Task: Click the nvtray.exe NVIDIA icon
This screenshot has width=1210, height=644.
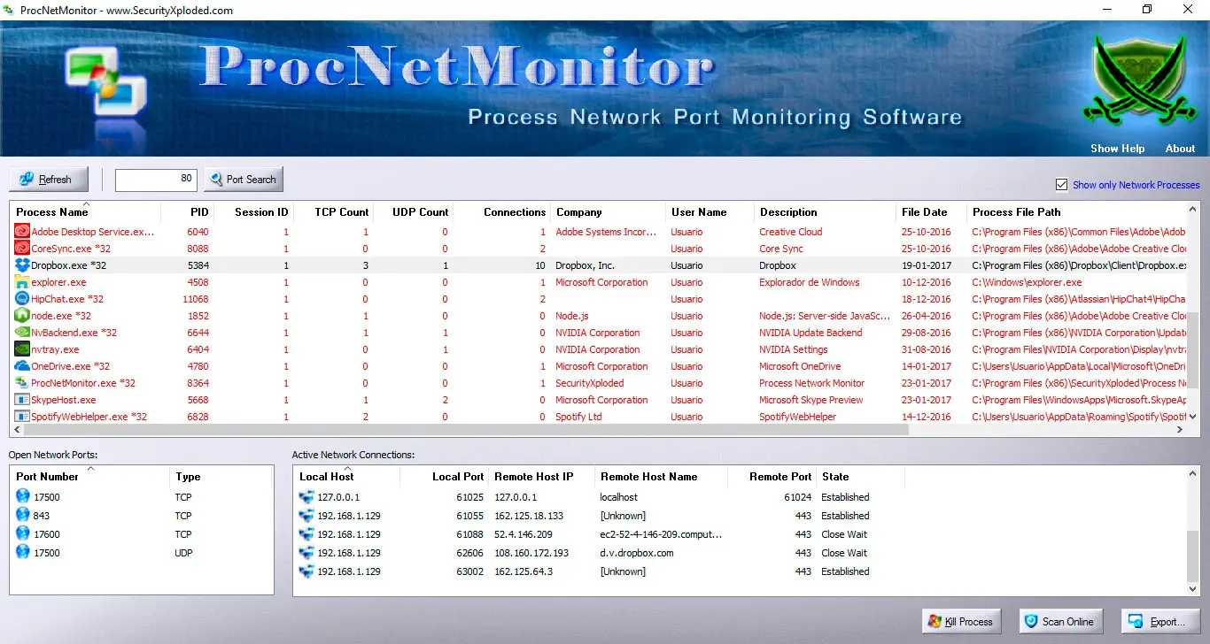Action: (22, 349)
